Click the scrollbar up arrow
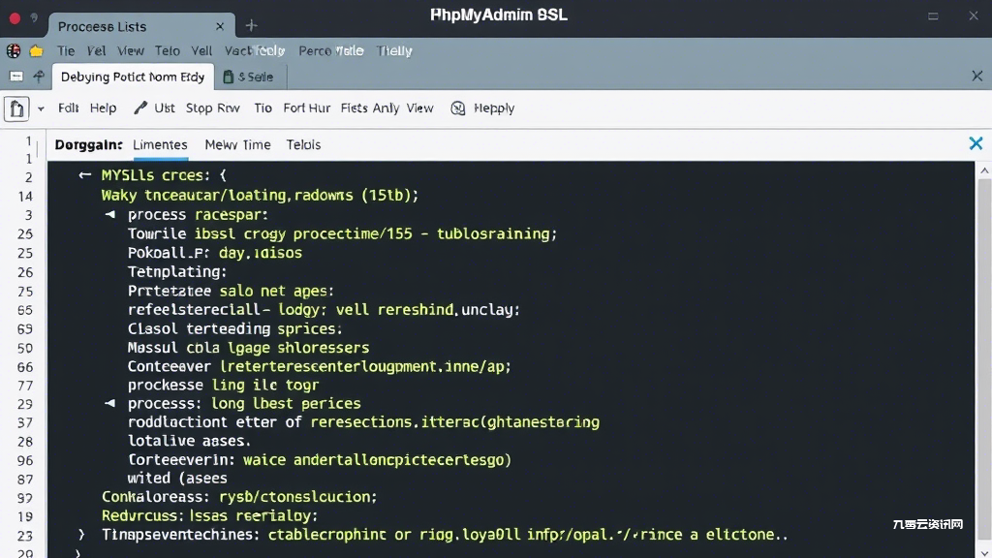 [984, 170]
